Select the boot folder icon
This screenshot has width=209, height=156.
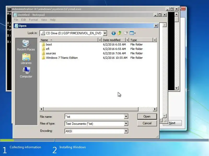43,44
